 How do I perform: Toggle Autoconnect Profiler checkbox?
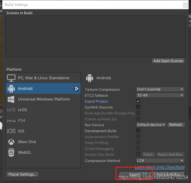(138, 137)
